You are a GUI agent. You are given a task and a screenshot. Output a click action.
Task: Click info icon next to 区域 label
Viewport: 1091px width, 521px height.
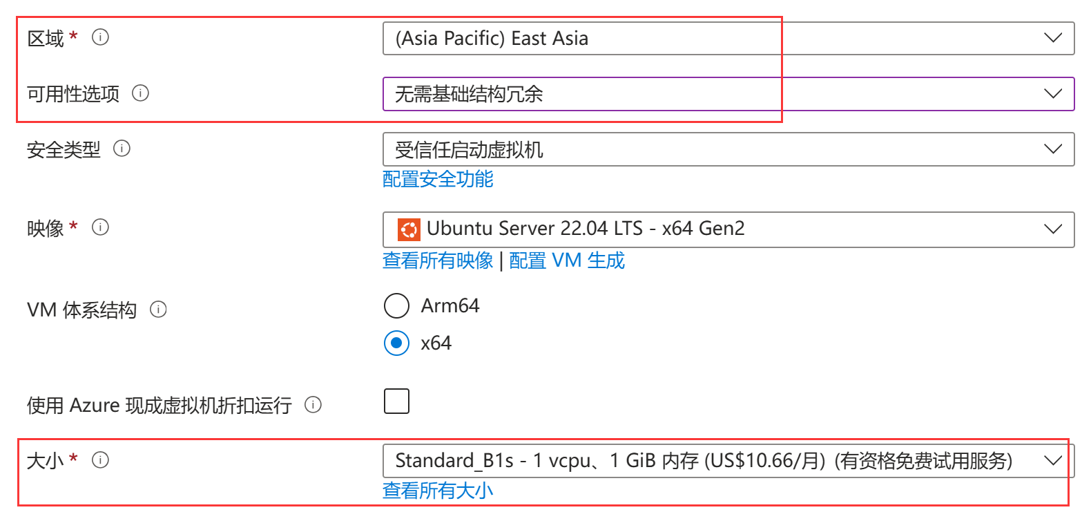pyautogui.click(x=100, y=37)
